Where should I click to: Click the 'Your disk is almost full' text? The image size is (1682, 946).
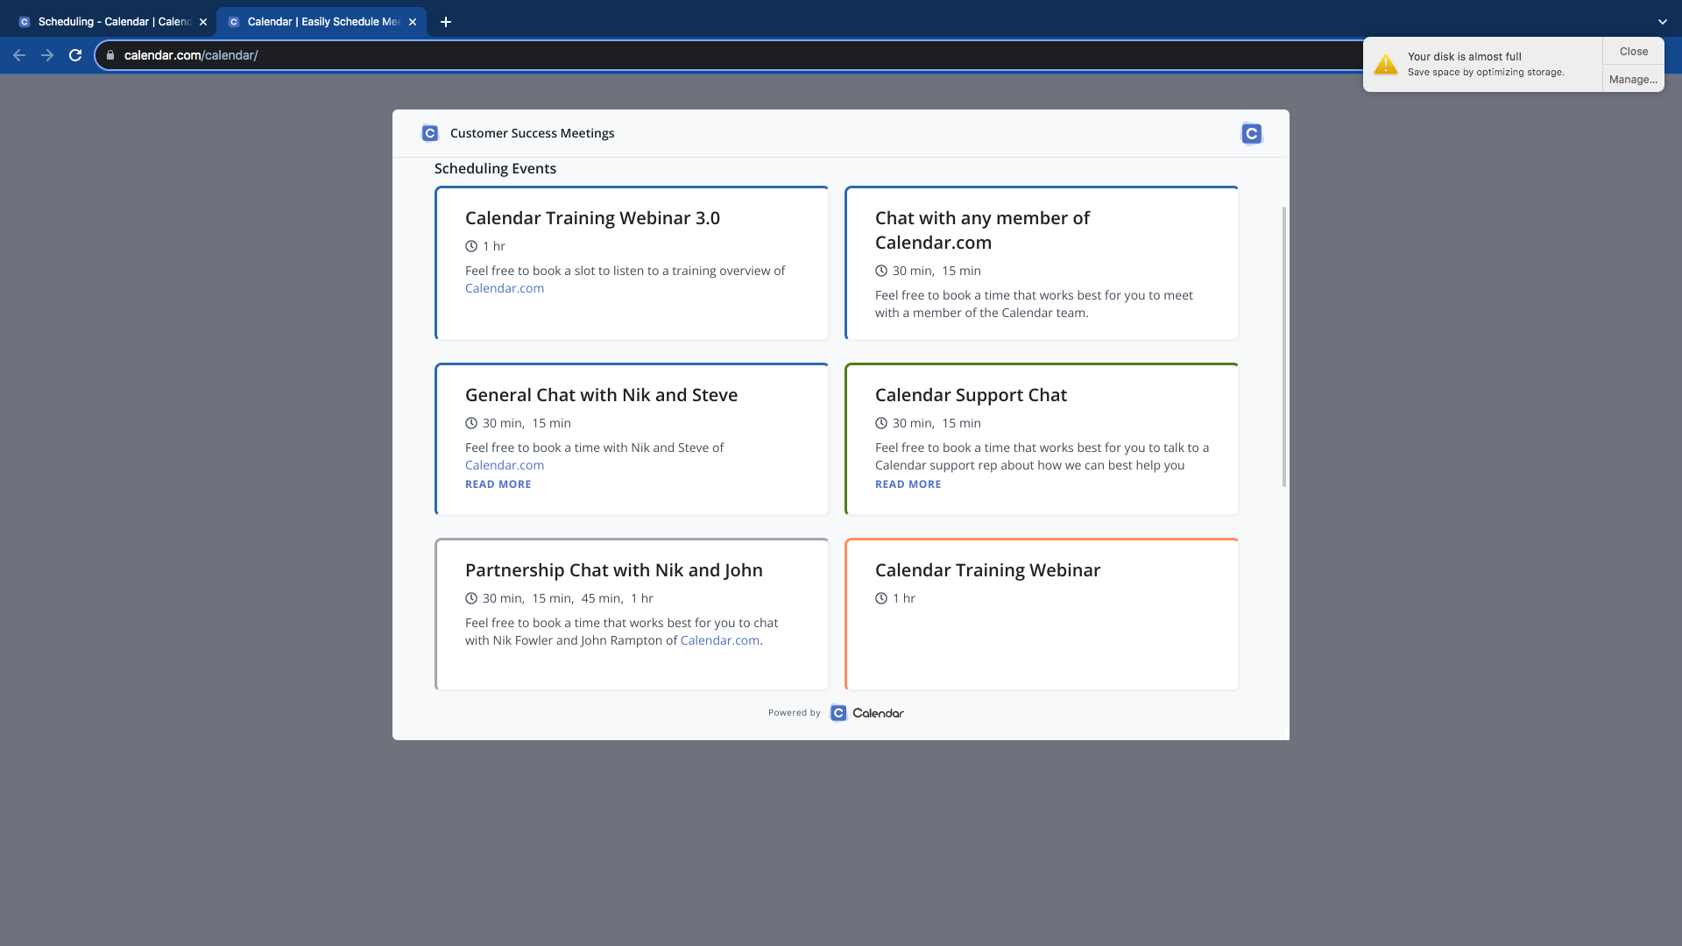pyautogui.click(x=1464, y=56)
